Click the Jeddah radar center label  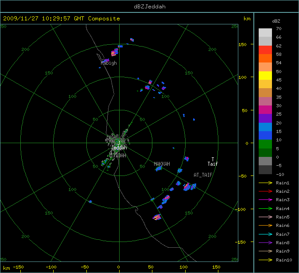[x=119, y=148]
